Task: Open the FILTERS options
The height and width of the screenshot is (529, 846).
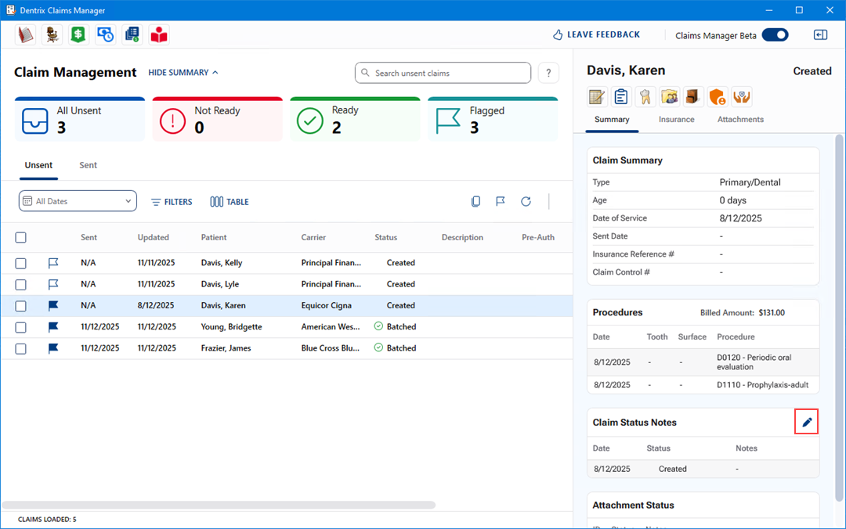Action: pyautogui.click(x=172, y=202)
